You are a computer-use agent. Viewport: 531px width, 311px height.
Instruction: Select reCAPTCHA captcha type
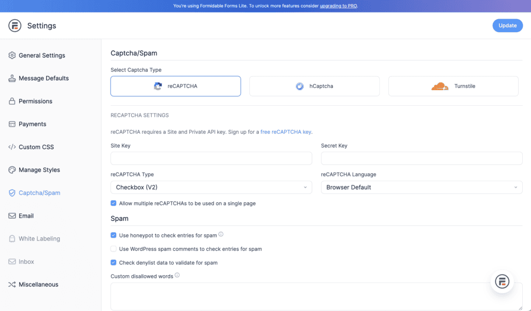tap(176, 86)
